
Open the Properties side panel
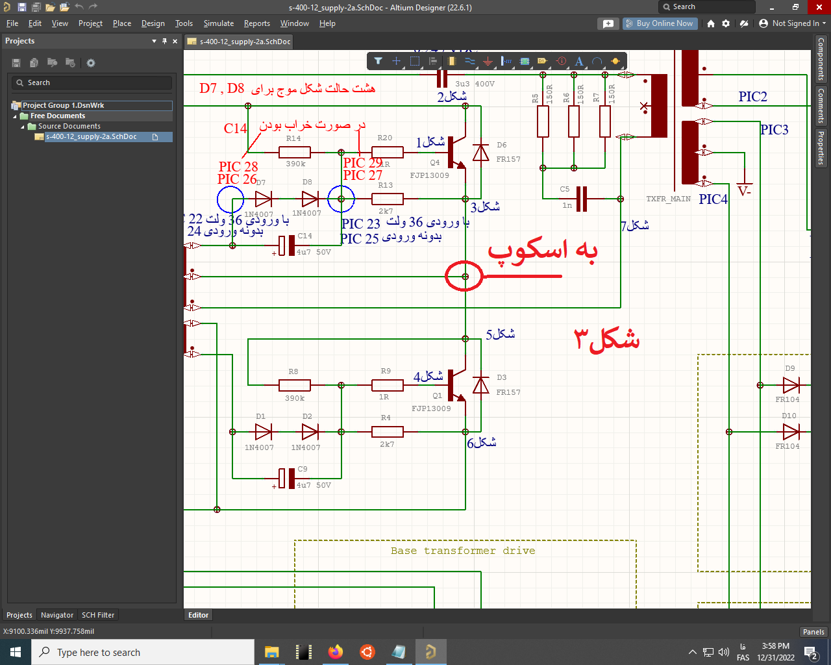pyautogui.click(x=821, y=147)
